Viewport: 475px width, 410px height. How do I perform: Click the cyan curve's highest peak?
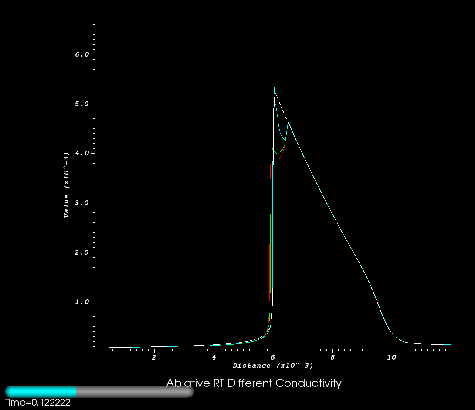pyautogui.click(x=273, y=86)
